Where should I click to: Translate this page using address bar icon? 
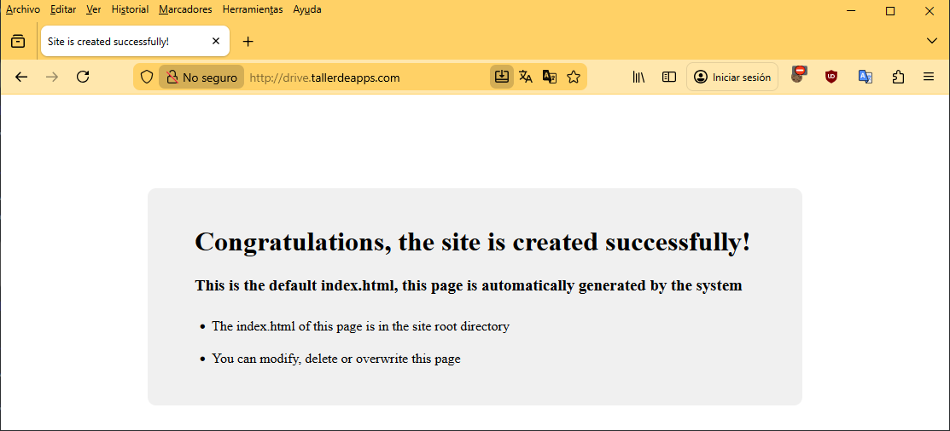click(x=526, y=77)
